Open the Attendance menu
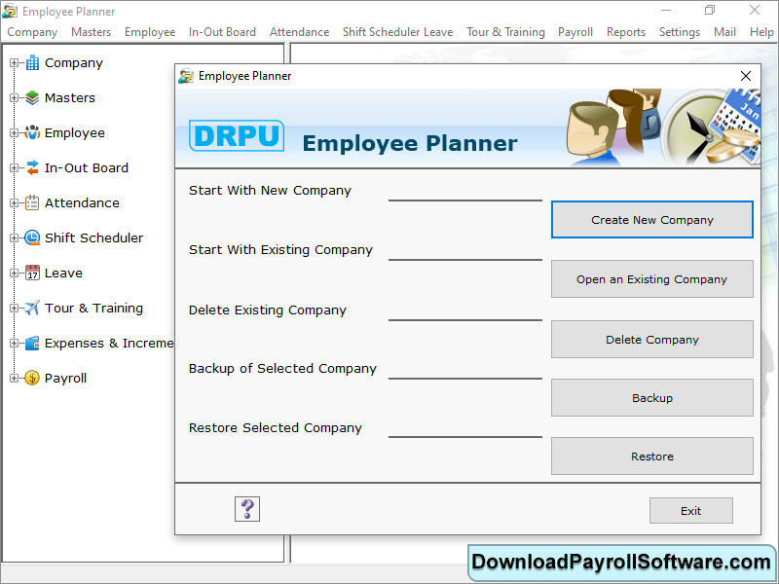Screen dimensions: 779x584 point(300,32)
